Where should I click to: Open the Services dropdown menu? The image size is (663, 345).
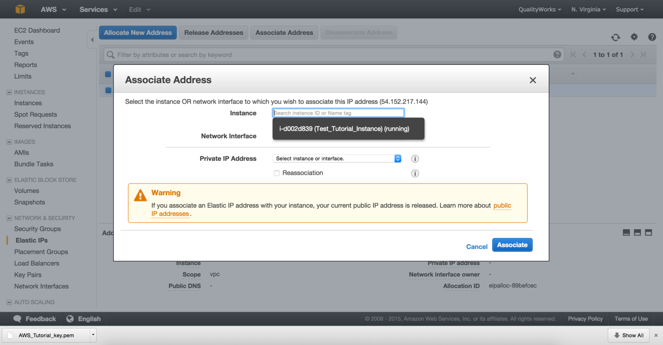tap(98, 10)
